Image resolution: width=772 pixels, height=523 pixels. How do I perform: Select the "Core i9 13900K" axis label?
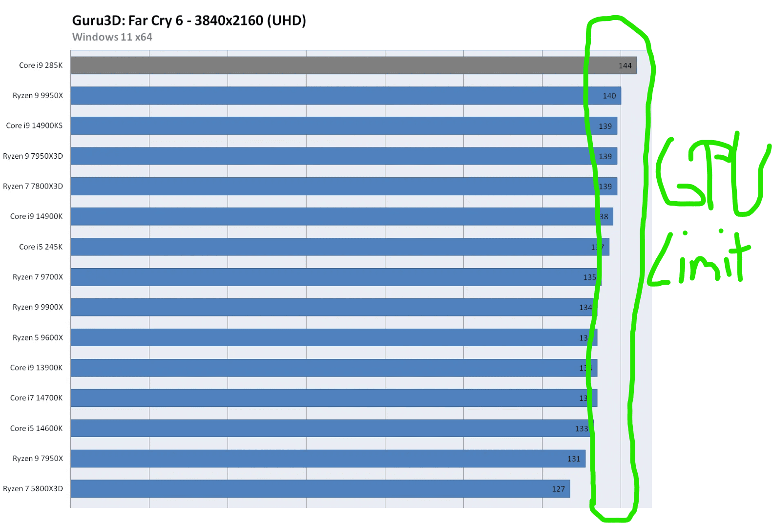37,368
